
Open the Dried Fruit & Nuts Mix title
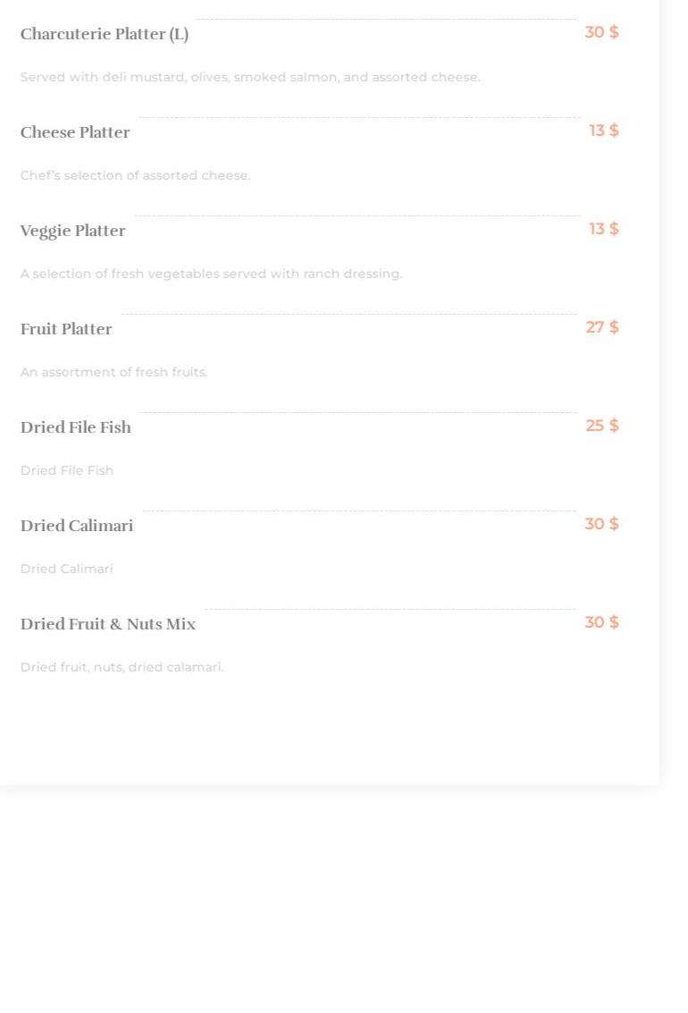[108, 625]
